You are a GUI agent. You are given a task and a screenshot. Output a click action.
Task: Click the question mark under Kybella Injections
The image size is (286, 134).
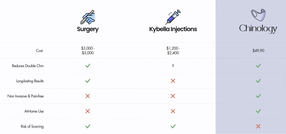173,66
